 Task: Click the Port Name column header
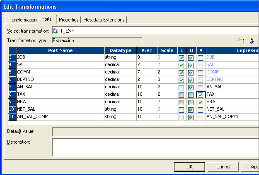point(61,50)
